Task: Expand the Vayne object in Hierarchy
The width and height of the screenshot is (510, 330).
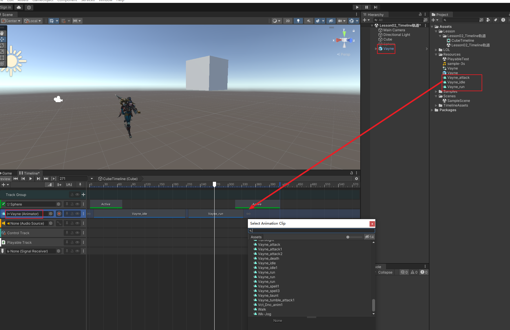Action: tap(376, 49)
